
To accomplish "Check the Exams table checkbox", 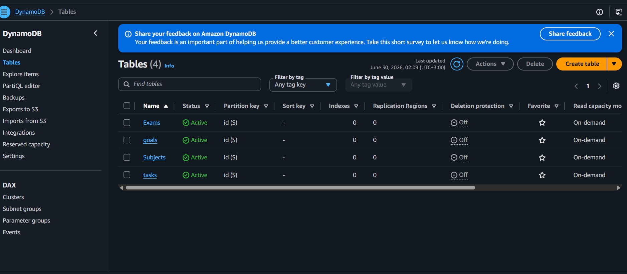I will (127, 123).
